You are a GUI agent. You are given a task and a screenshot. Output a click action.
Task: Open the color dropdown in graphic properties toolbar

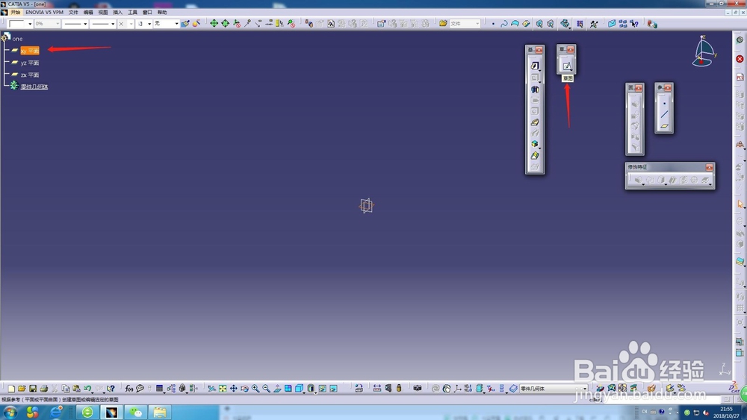pos(20,24)
